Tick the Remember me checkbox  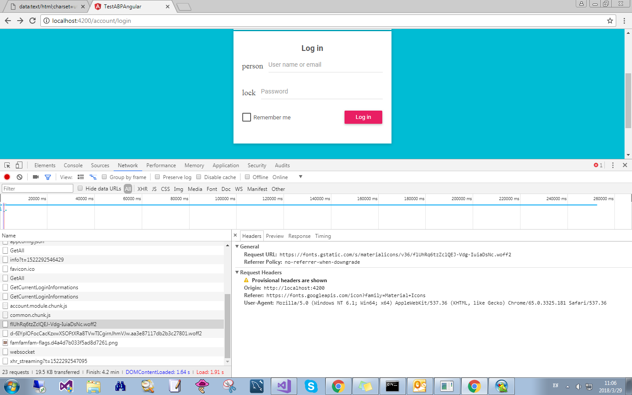(x=246, y=117)
